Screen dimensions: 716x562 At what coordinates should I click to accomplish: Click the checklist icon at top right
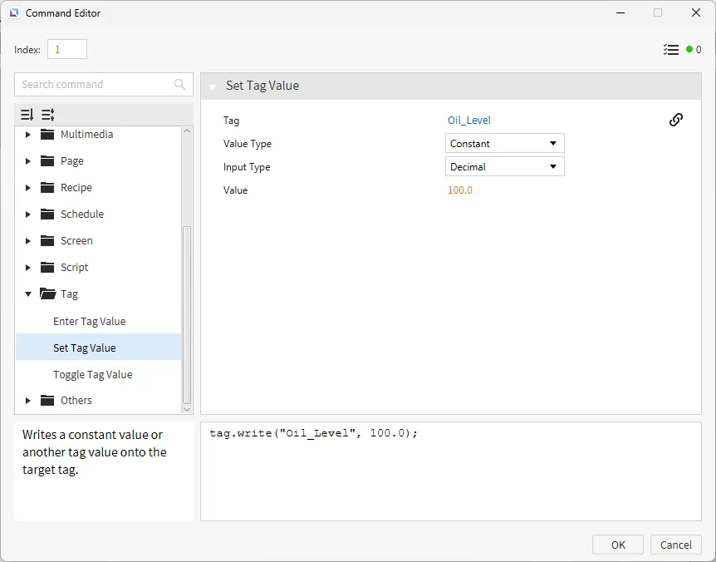click(671, 50)
